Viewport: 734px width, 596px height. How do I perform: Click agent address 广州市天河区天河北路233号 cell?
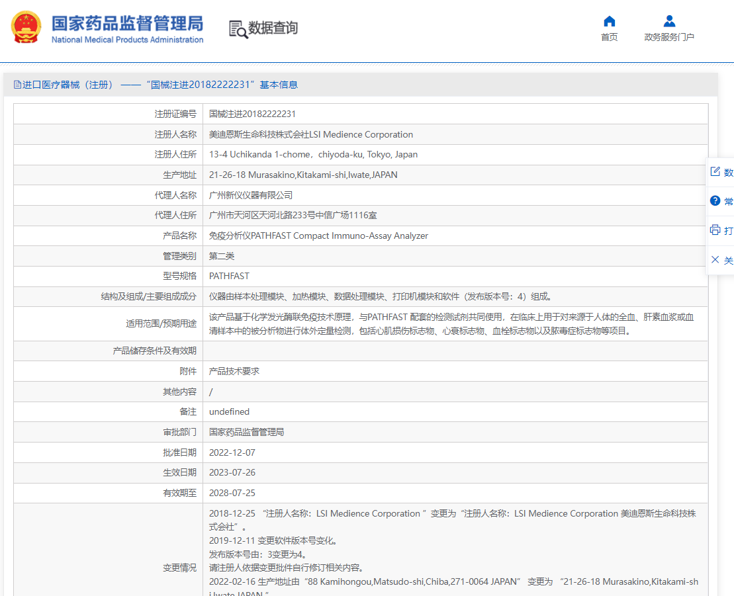pos(455,215)
